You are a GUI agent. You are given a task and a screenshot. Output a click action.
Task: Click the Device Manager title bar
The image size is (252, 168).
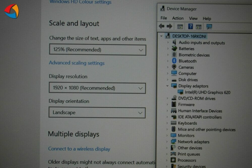204,9
